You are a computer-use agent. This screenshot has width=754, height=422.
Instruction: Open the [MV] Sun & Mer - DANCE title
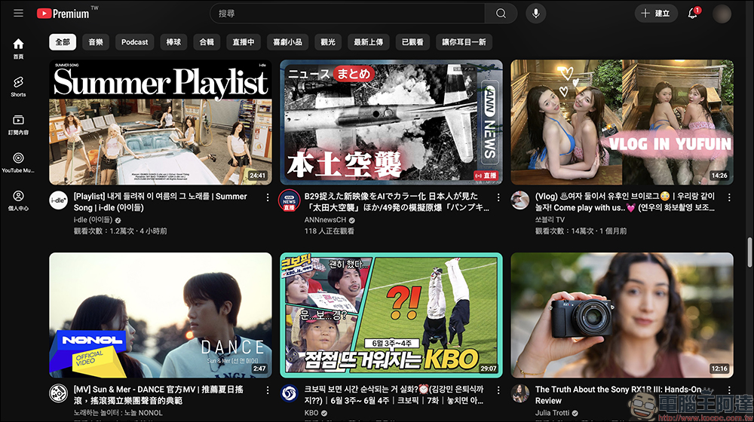coord(158,395)
